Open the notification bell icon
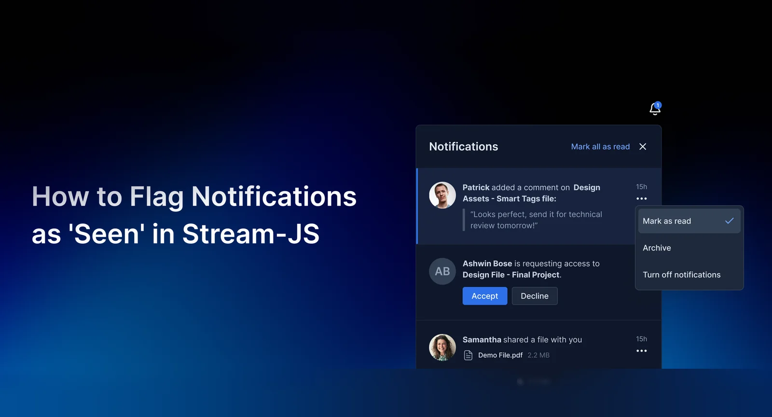 click(655, 109)
